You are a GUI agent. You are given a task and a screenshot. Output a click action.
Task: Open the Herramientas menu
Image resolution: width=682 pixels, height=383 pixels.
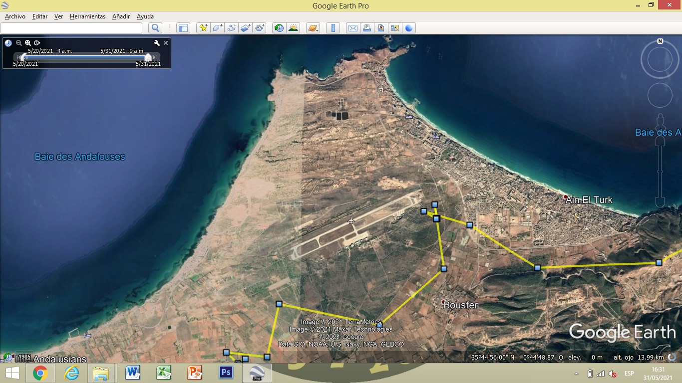tap(87, 16)
